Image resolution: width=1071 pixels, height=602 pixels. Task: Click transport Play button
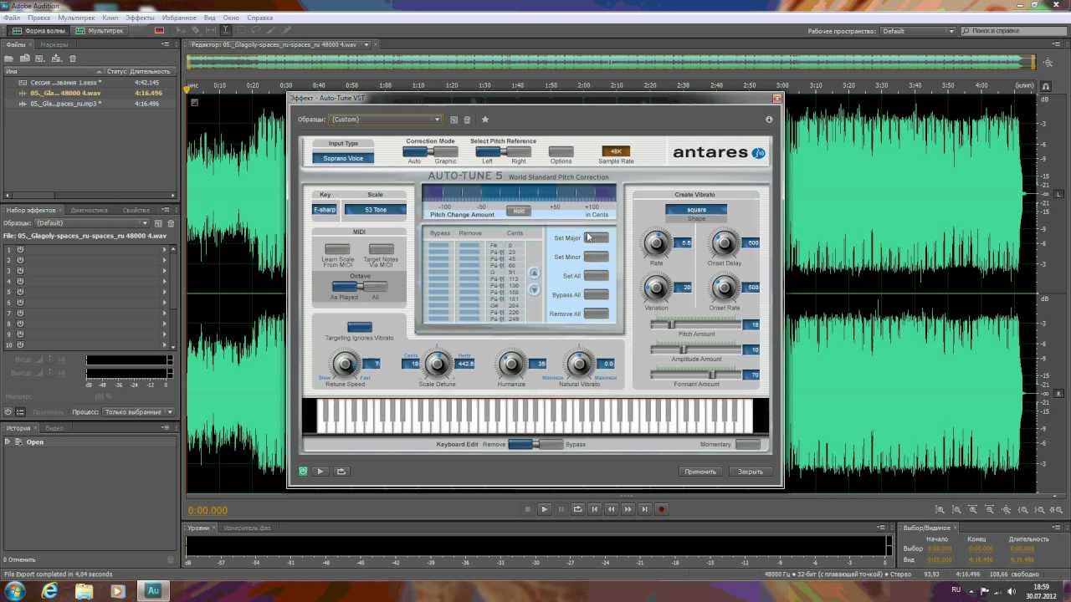coord(544,509)
